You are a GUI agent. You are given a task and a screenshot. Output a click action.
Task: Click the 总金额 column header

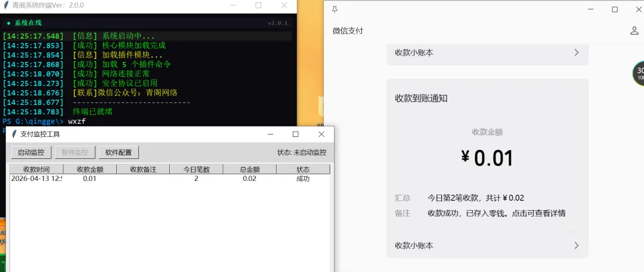250,169
